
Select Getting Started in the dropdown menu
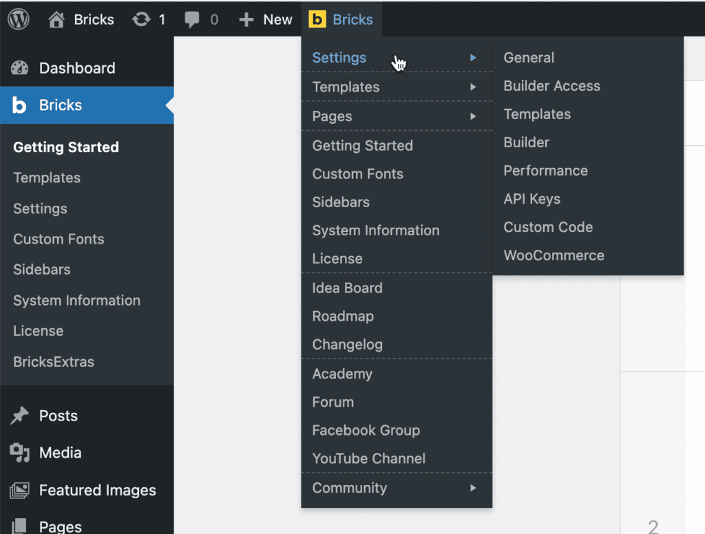pyautogui.click(x=362, y=145)
